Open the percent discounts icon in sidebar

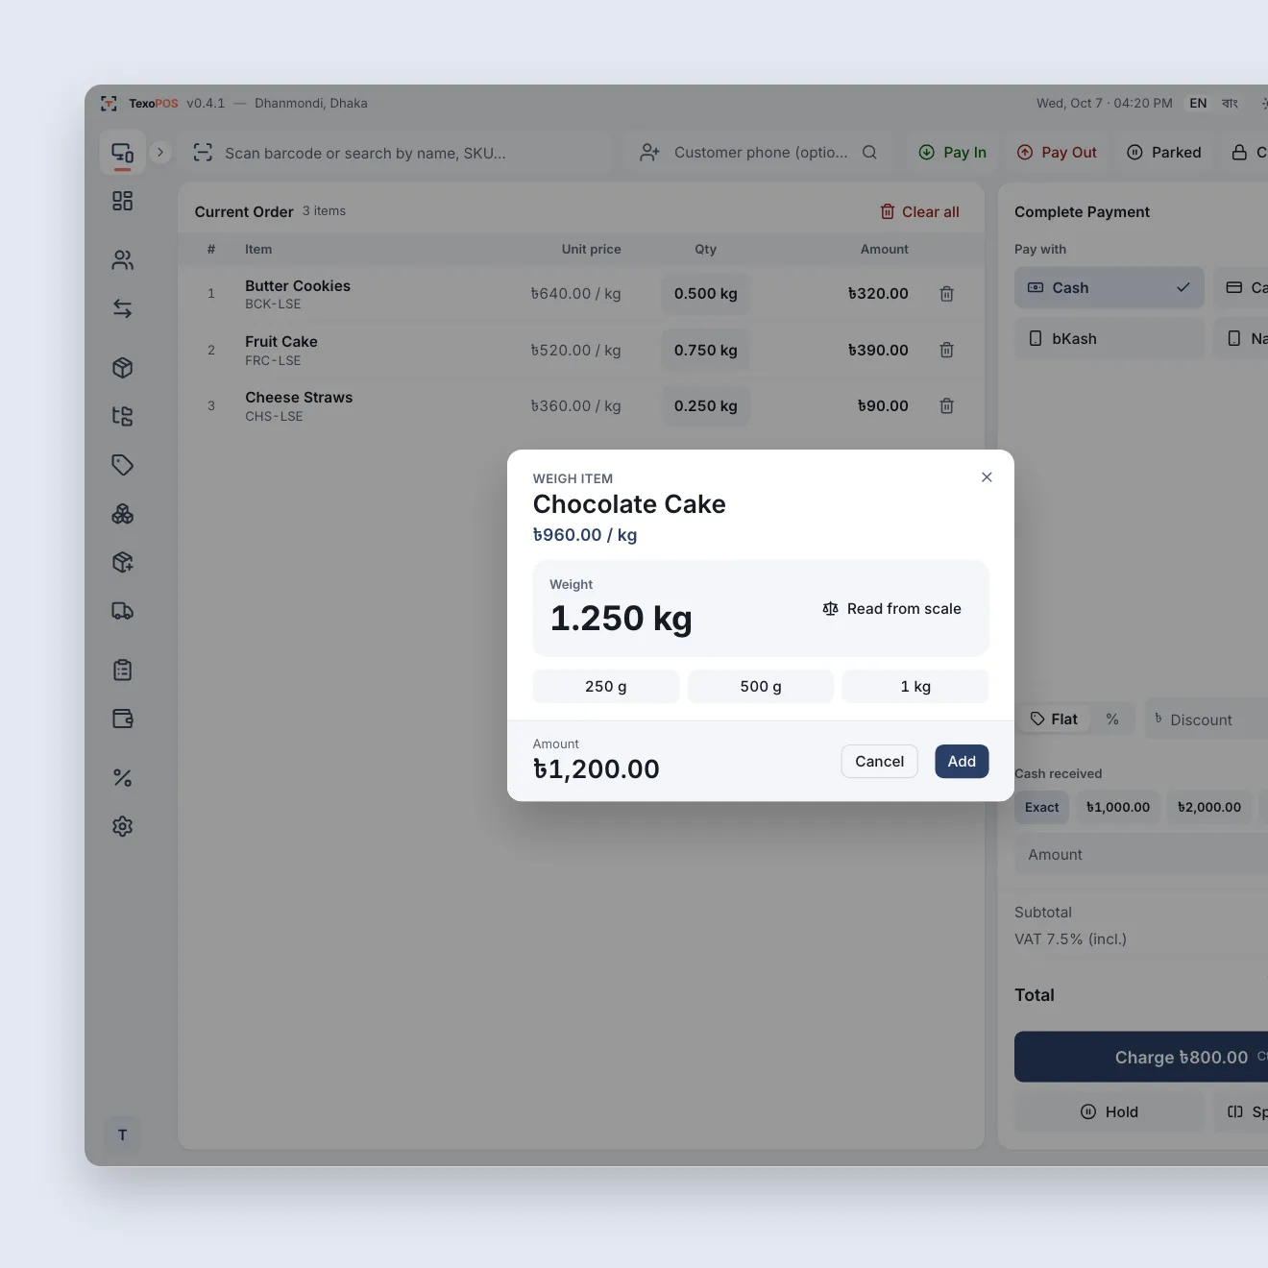(x=122, y=778)
